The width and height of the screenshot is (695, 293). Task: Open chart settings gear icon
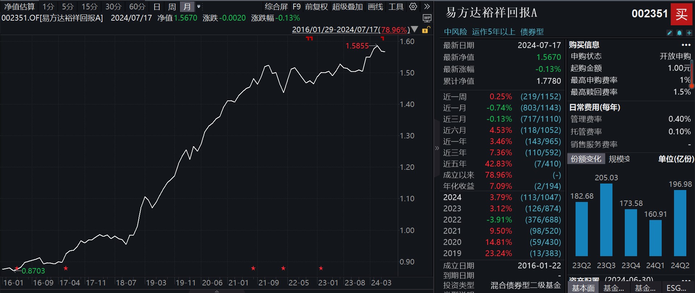pyautogui.click(x=413, y=7)
